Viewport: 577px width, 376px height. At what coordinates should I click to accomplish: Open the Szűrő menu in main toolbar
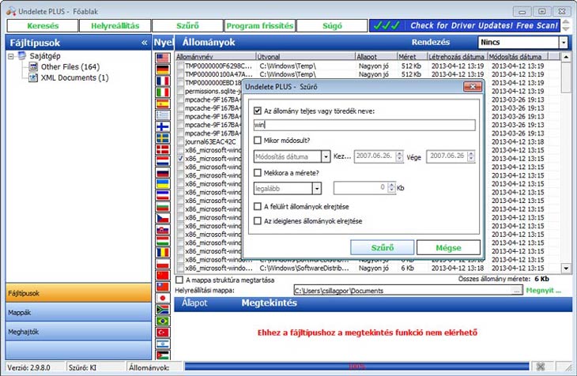187,26
